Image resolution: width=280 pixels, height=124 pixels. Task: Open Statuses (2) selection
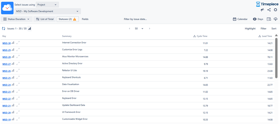point(68,19)
